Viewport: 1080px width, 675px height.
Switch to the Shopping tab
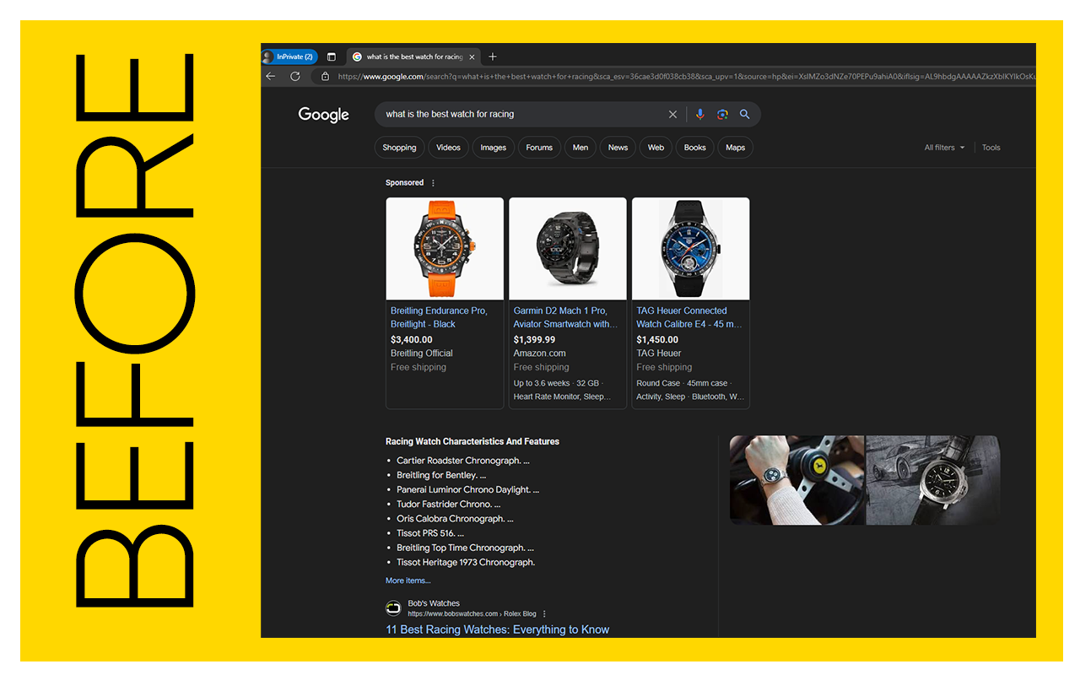point(399,147)
